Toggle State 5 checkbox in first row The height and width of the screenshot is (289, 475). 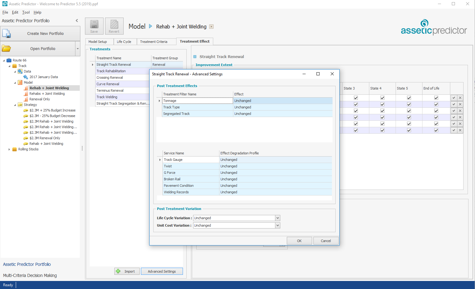coord(409,98)
